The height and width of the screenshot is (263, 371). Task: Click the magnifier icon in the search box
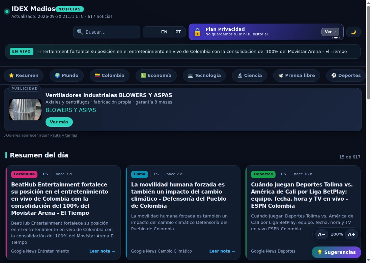click(80, 32)
